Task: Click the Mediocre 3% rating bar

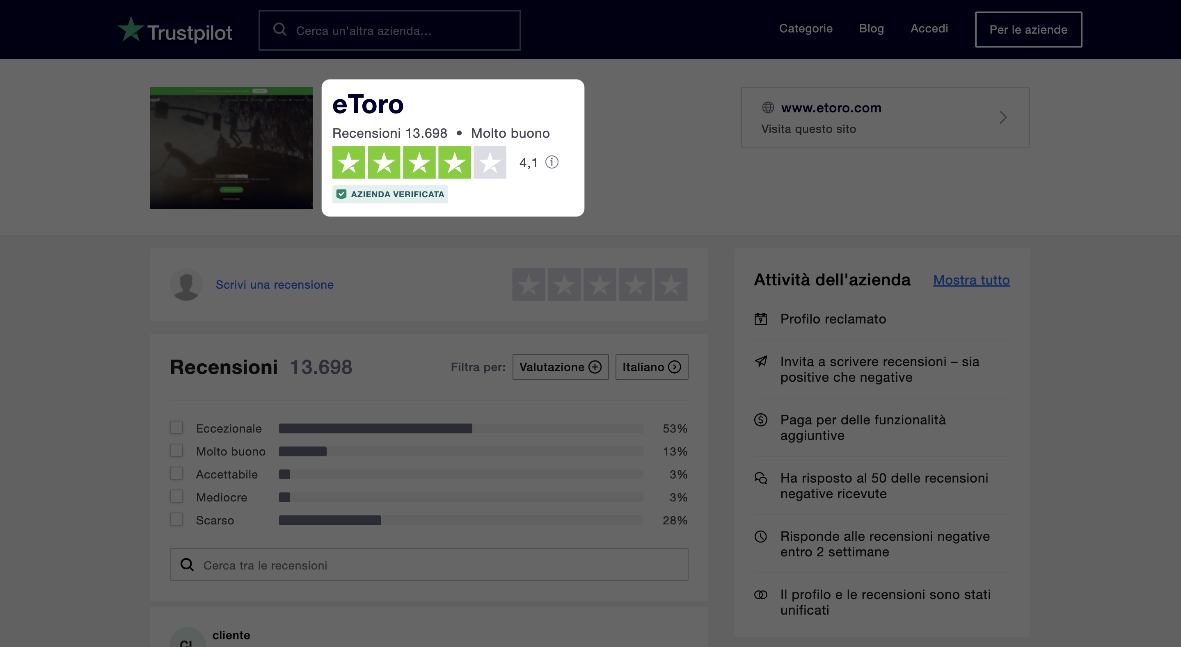Action: tap(461, 497)
